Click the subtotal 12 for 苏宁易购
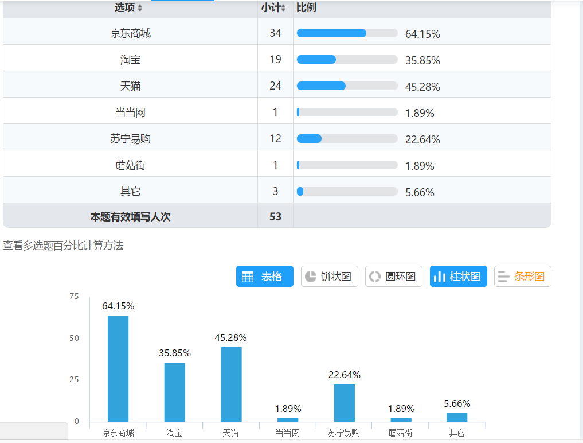This screenshot has height=443, width=583. click(275, 138)
